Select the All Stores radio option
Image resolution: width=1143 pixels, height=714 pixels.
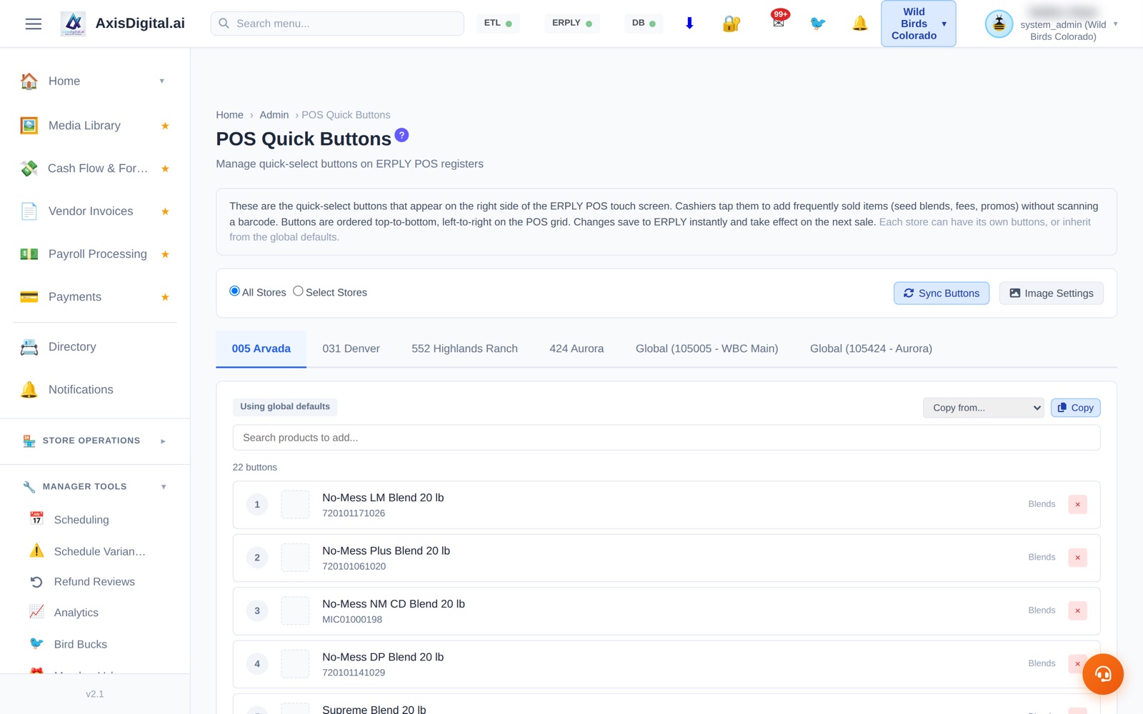[234, 291]
